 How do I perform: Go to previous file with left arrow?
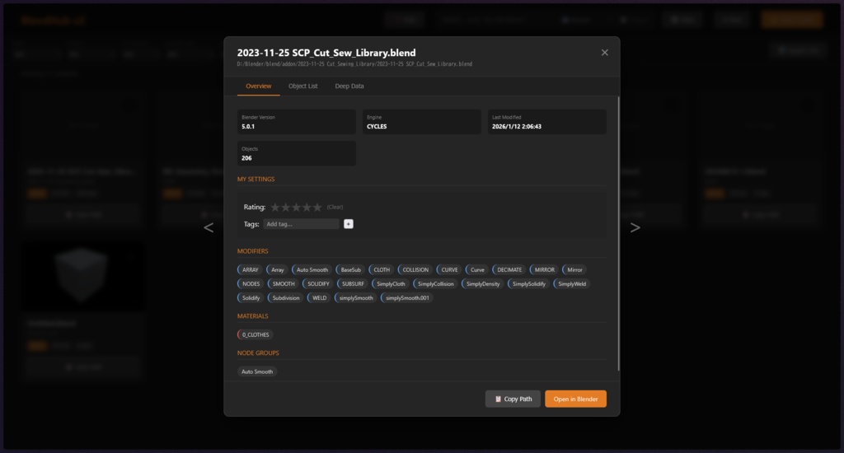click(x=209, y=227)
